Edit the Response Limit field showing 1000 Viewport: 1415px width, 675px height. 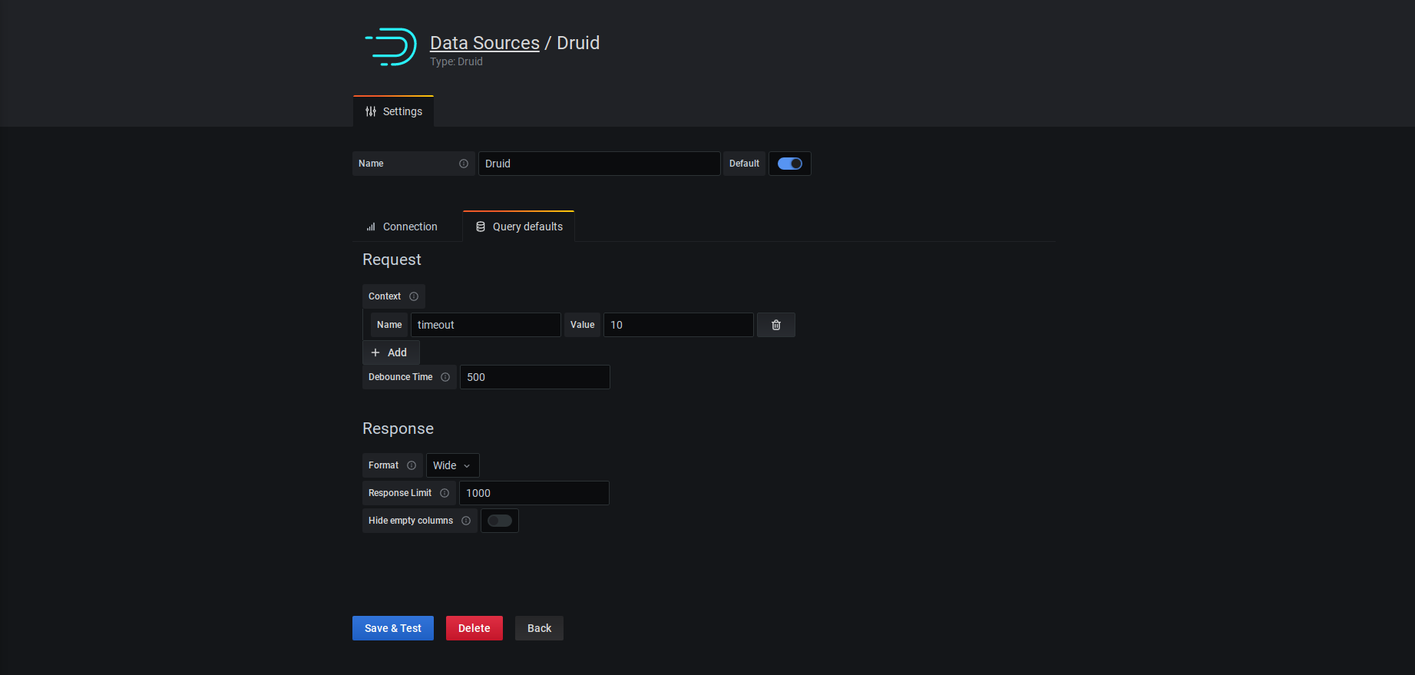(x=534, y=493)
